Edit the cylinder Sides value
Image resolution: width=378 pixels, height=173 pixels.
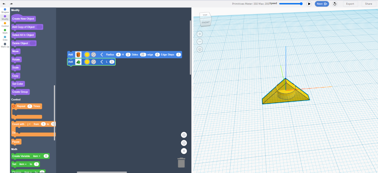pos(143,55)
